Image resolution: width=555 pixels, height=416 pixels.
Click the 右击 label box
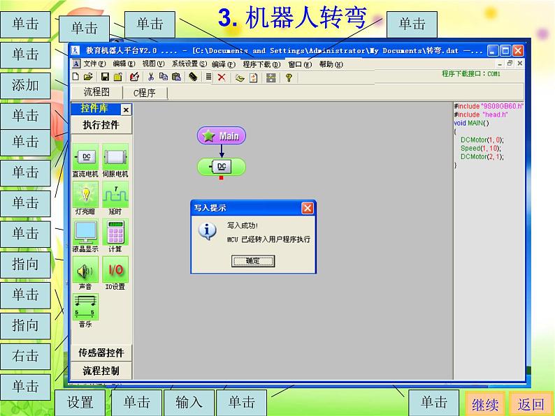[25, 356]
